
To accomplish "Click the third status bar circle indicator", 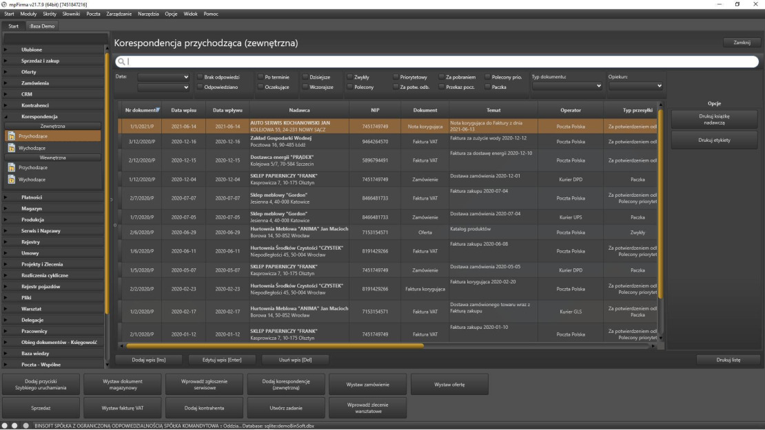I will coord(26,426).
